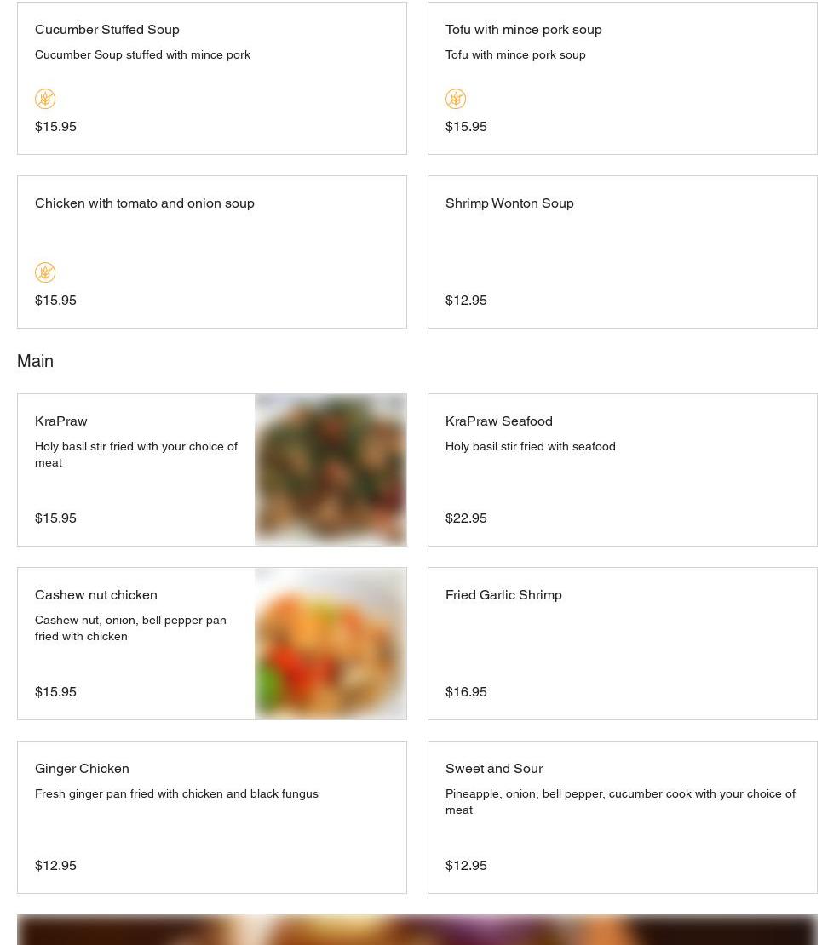Click the Cashew nut chicken title
This screenshot has width=822, height=945.
click(96, 594)
